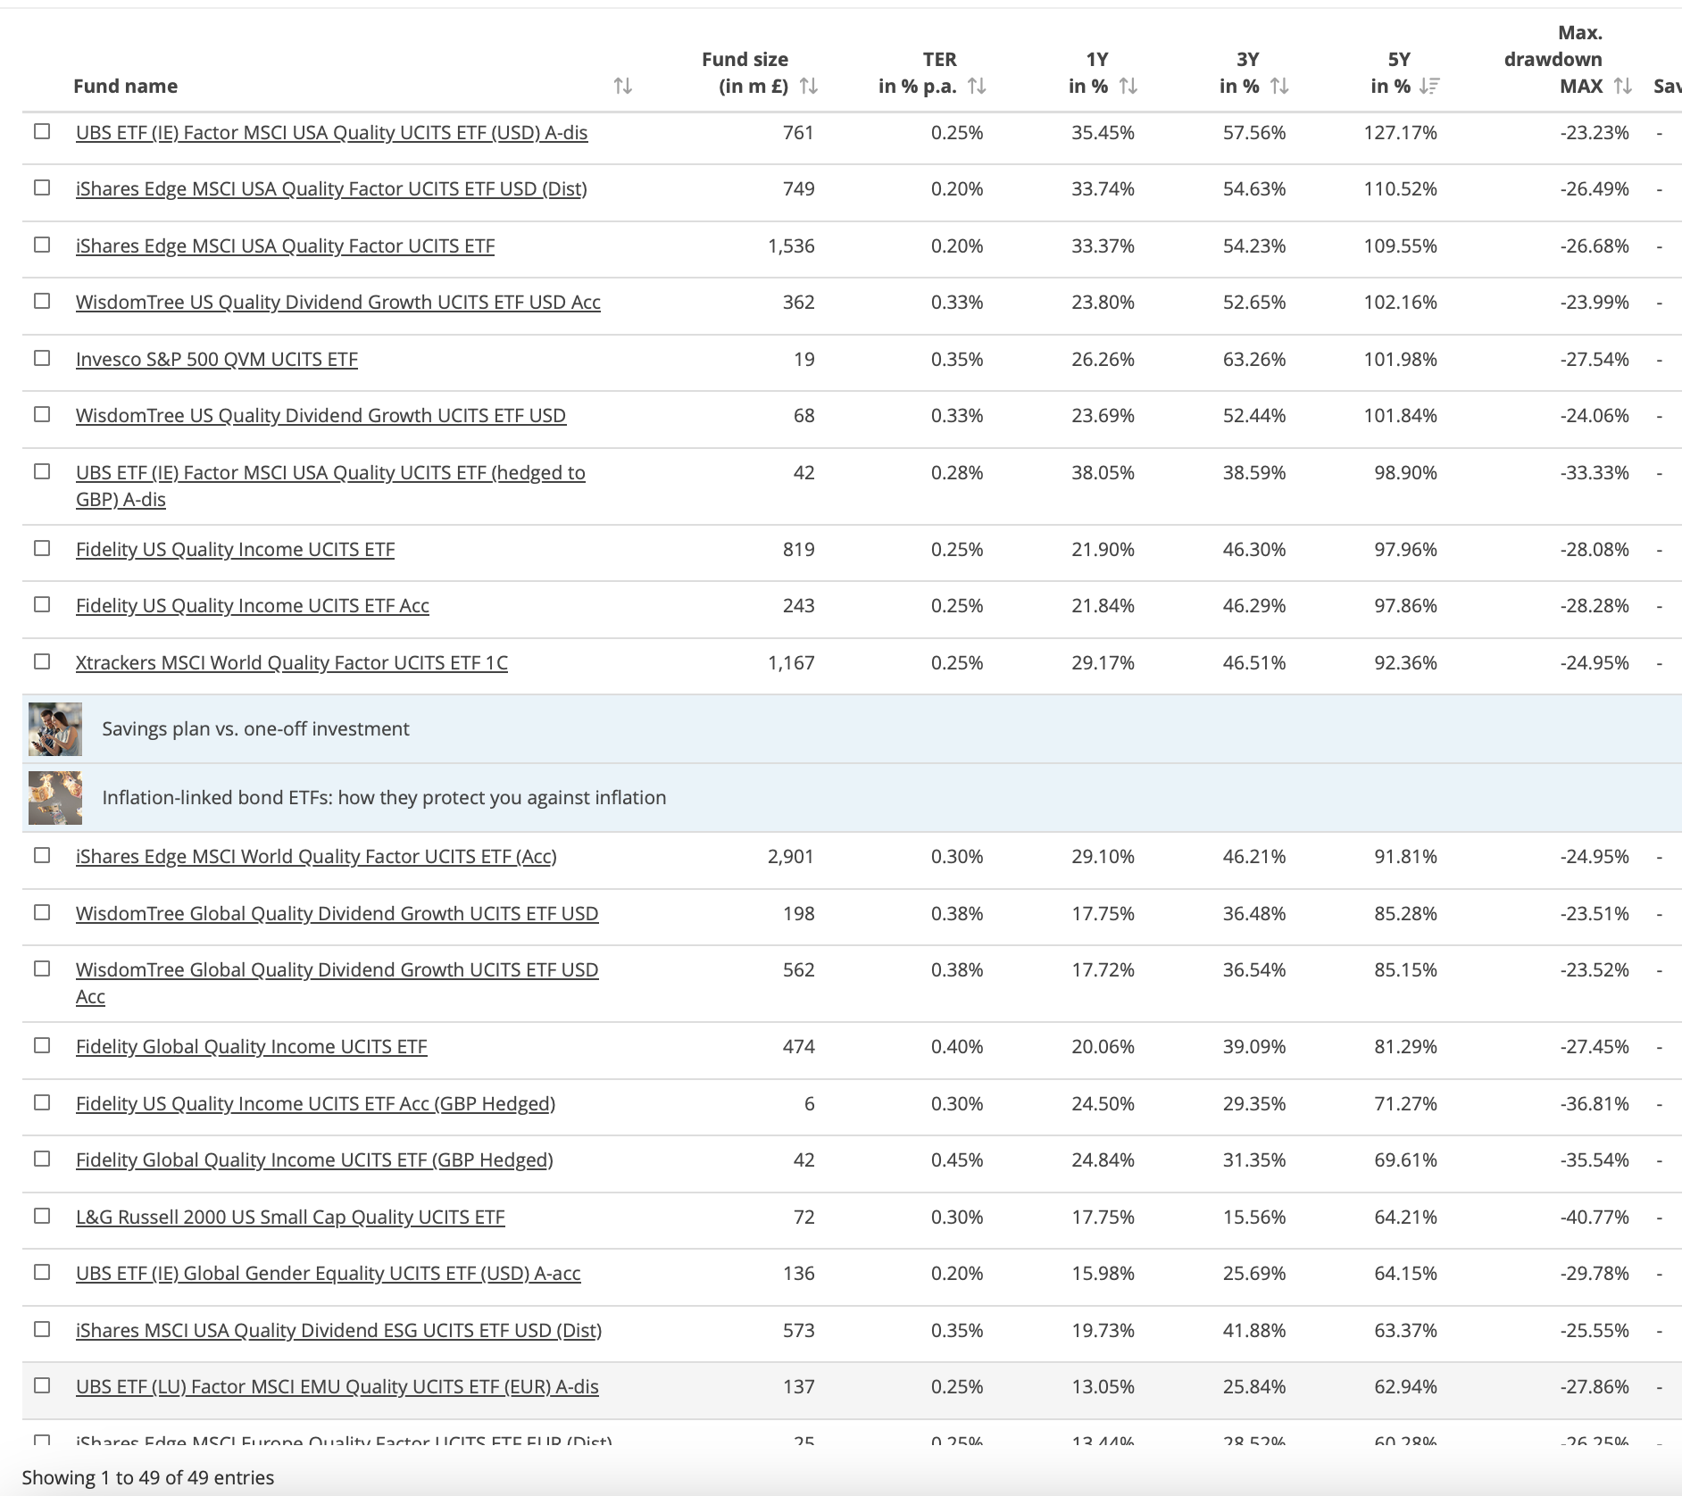This screenshot has width=1682, height=1496.
Task: Open iShares Edge MSCI World Quality (Acc)
Action: 316,857
